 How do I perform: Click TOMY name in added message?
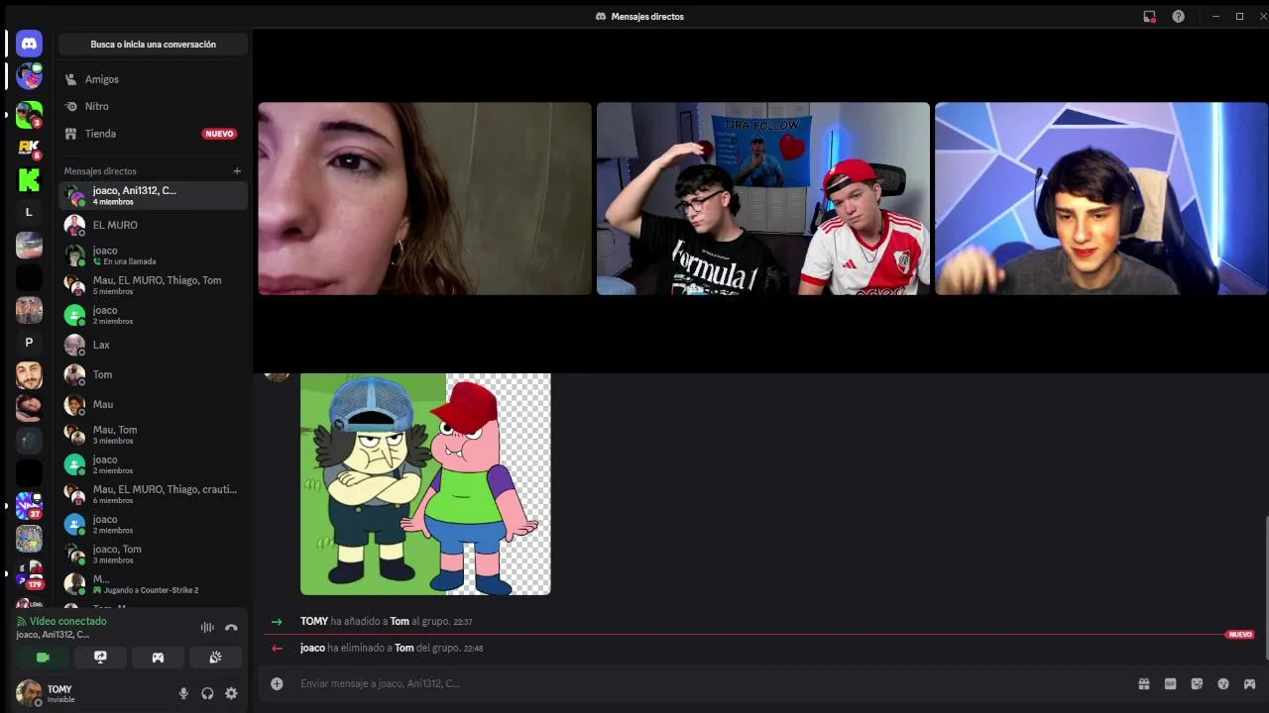coord(314,622)
